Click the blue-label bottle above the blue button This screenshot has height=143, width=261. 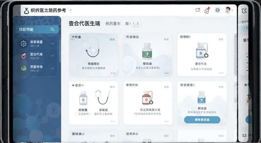pos(202,98)
